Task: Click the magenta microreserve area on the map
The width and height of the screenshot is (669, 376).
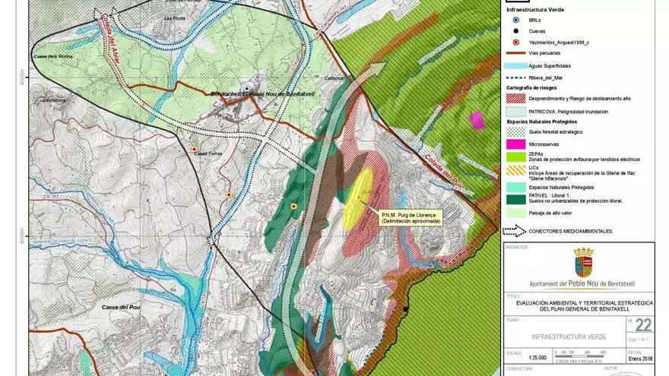Action: (477, 119)
